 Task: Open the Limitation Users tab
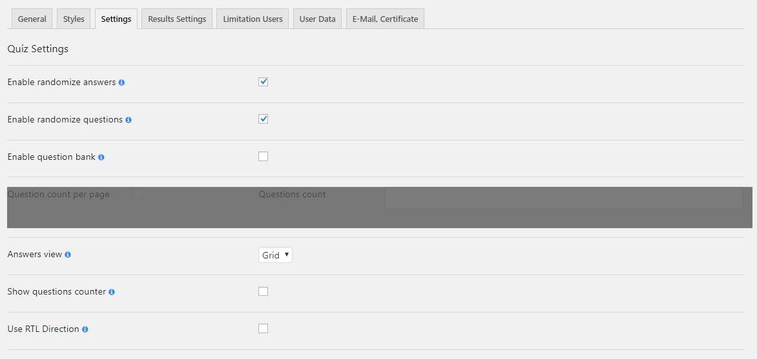[253, 19]
